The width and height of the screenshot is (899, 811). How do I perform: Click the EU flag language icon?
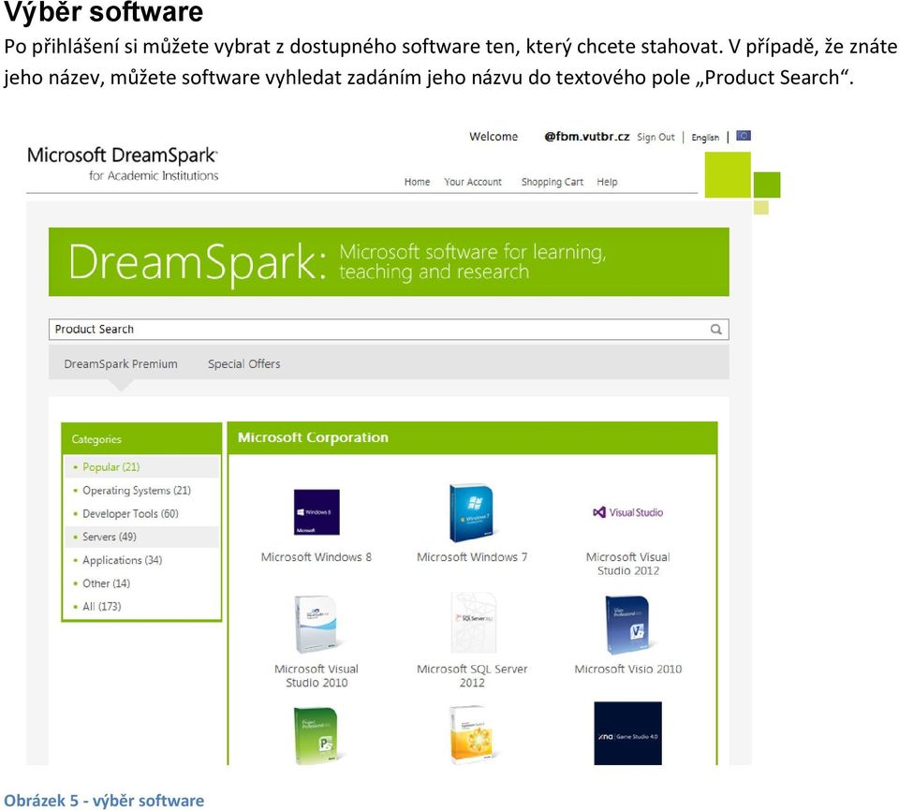pyautogui.click(x=744, y=136)
